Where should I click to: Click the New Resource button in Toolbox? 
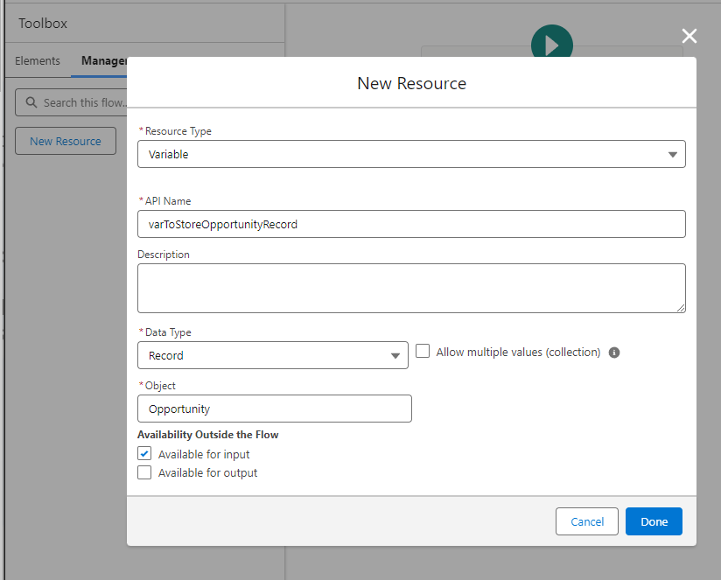pos(66,141)
